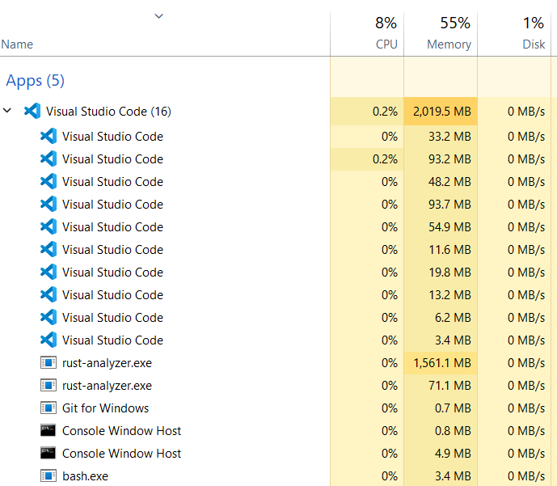
Task: Select Visual Studio Code process using 19.8 MB
Action: click(x=112, y=273)
